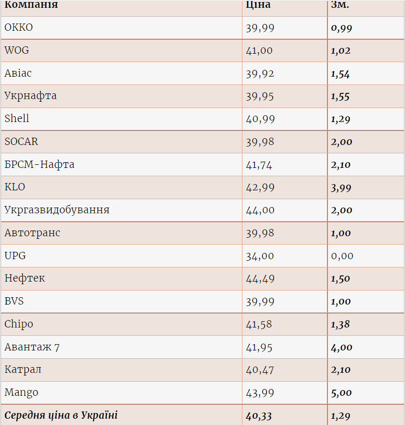Select the SOCAR company cell
Viewport: 405px width, 425px height.
21,142
